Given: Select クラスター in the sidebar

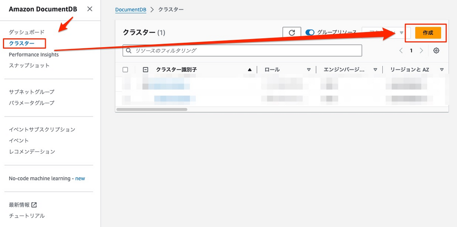Looking at the screenshot, I should click(x=22, y=43).
